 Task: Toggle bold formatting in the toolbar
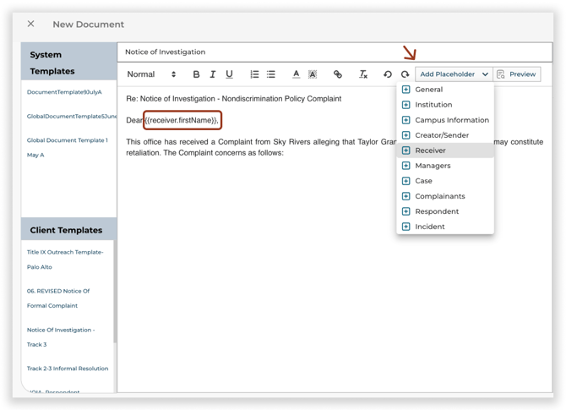[x=196, y=74]
